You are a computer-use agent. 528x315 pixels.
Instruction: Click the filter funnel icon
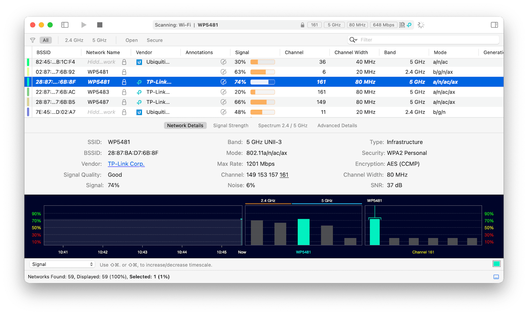pos(33,40)
